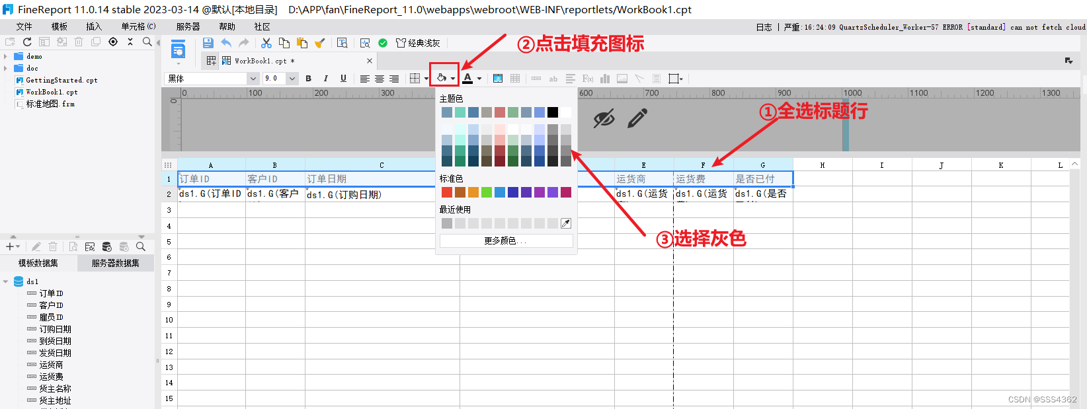Toggle the crossed-eye visibility icon
Image resolution: width=1087 pixels, height=409 pixels.
(x=604, y=119)
